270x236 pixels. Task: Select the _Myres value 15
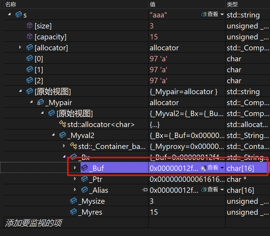click(x=154, y=212)
